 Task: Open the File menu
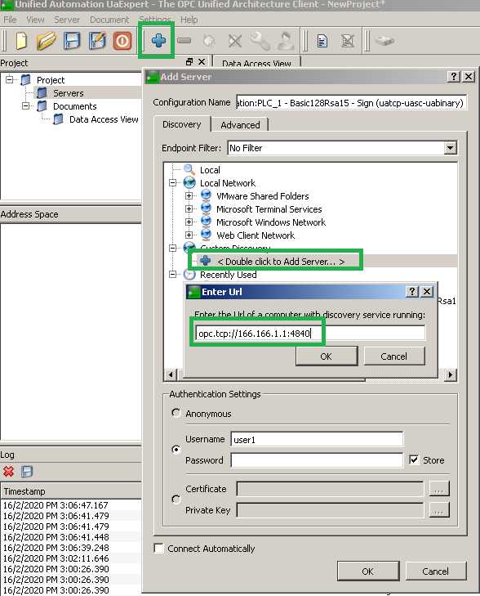pyautogui.click(x=10, y=20)
